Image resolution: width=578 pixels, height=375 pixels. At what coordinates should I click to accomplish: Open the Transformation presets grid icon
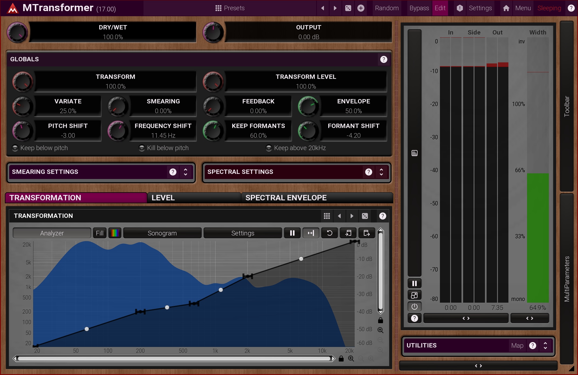tap(327, 216)
